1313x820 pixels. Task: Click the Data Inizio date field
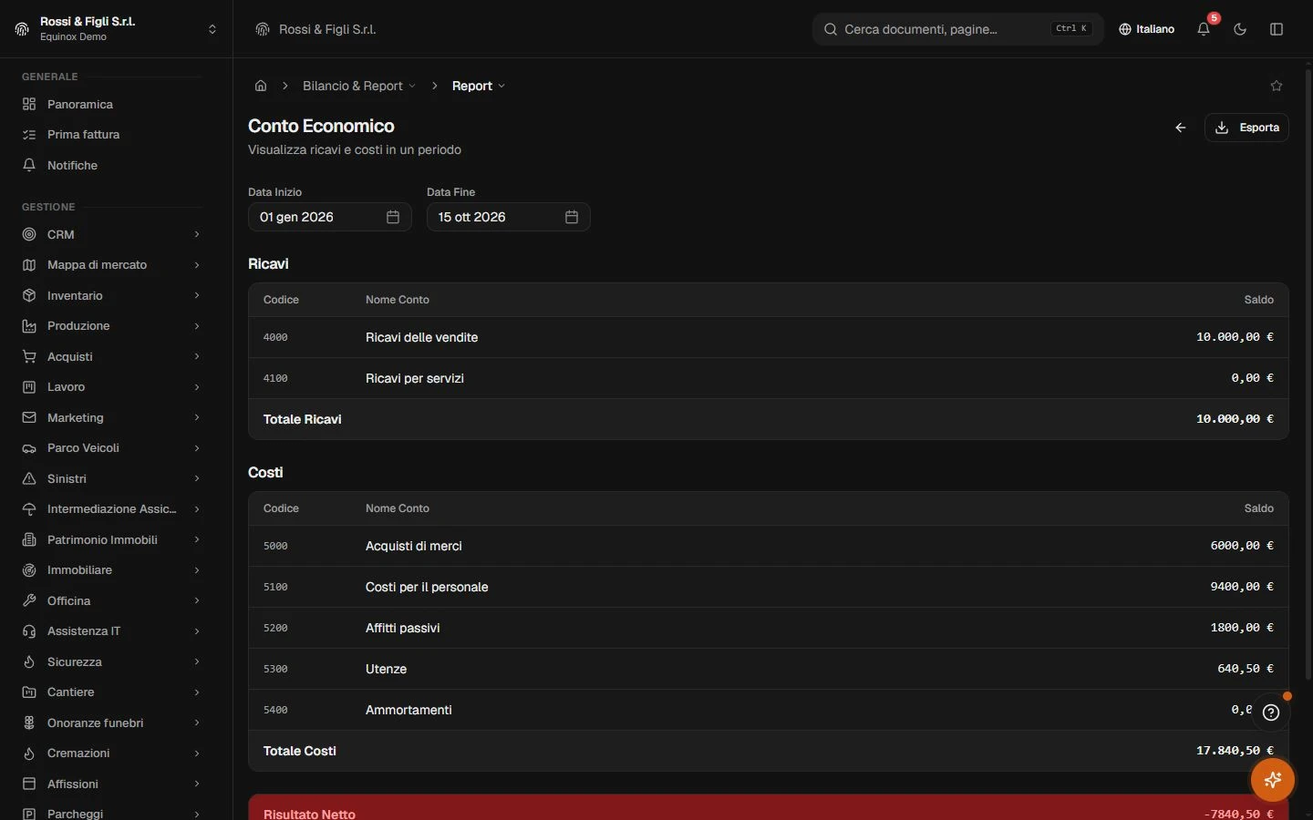pos(330,217)
